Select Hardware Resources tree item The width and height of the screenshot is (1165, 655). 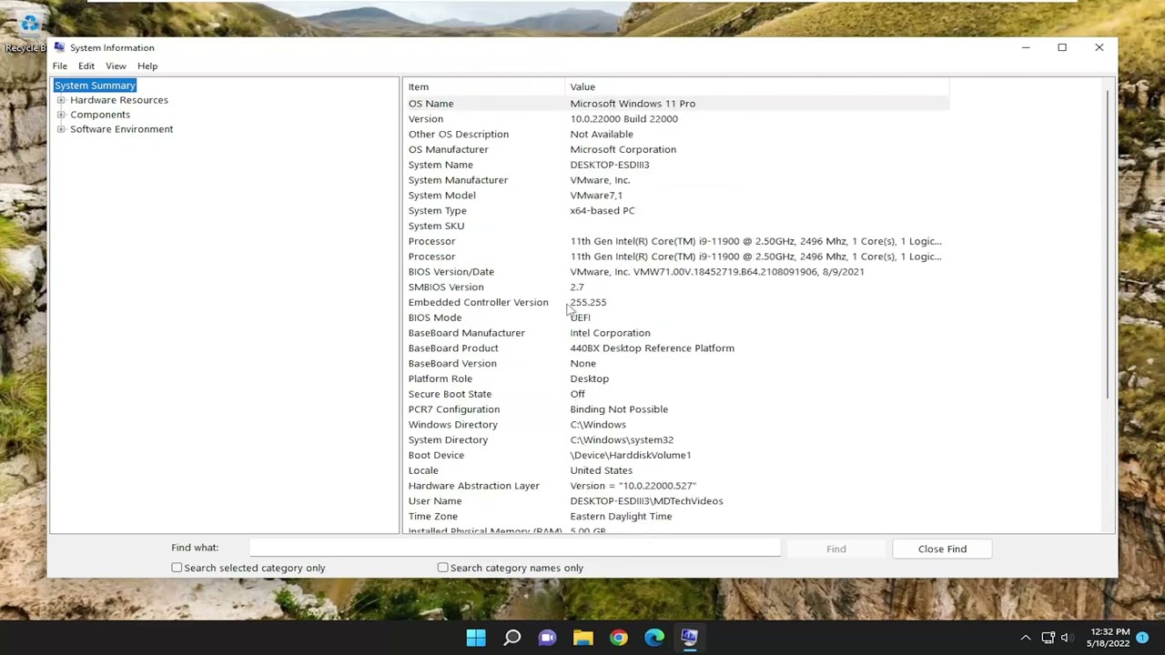[x=119, y=100]
